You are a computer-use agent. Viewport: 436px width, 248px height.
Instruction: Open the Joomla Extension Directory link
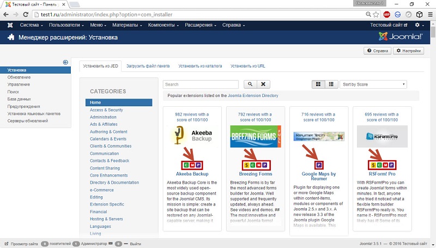click(253, 95)
